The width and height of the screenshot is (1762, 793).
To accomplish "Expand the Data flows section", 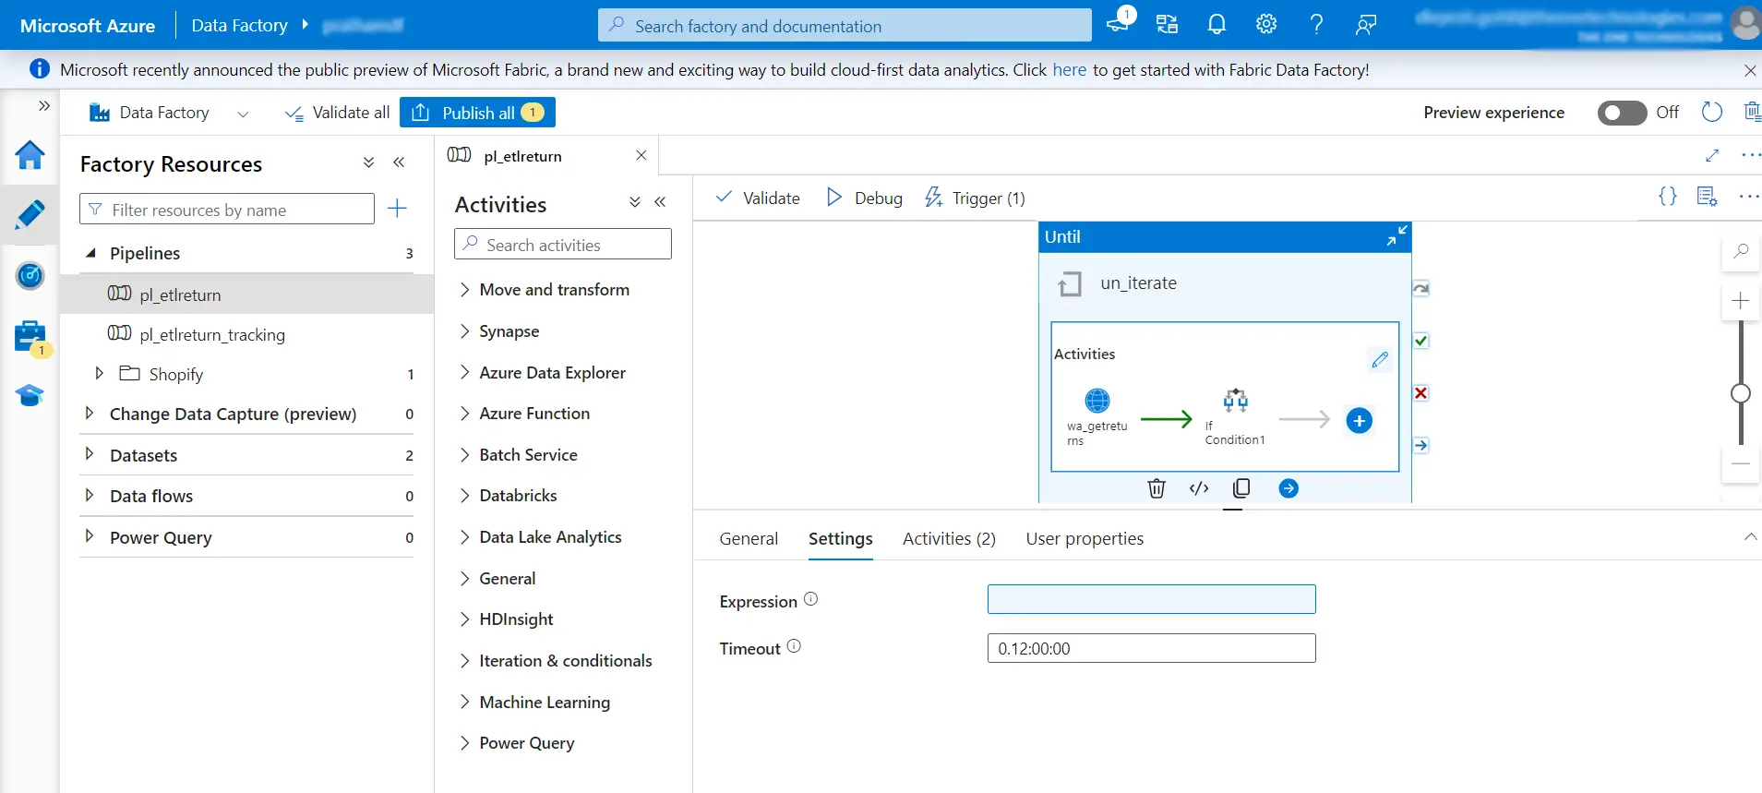I will tap(89, 495).
